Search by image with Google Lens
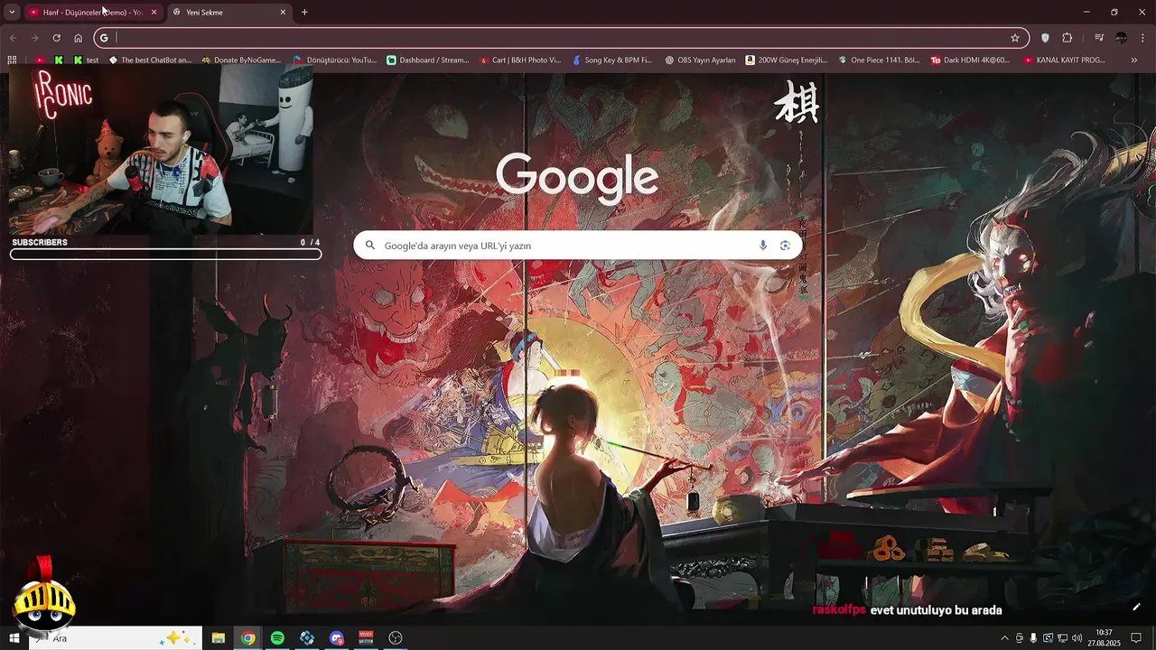The image size is (1156, 650). coord(785,246)
